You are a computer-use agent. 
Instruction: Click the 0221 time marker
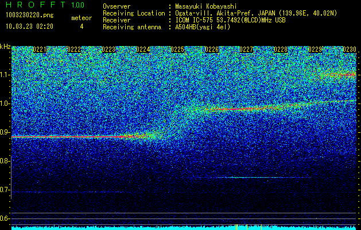[40, 49]
